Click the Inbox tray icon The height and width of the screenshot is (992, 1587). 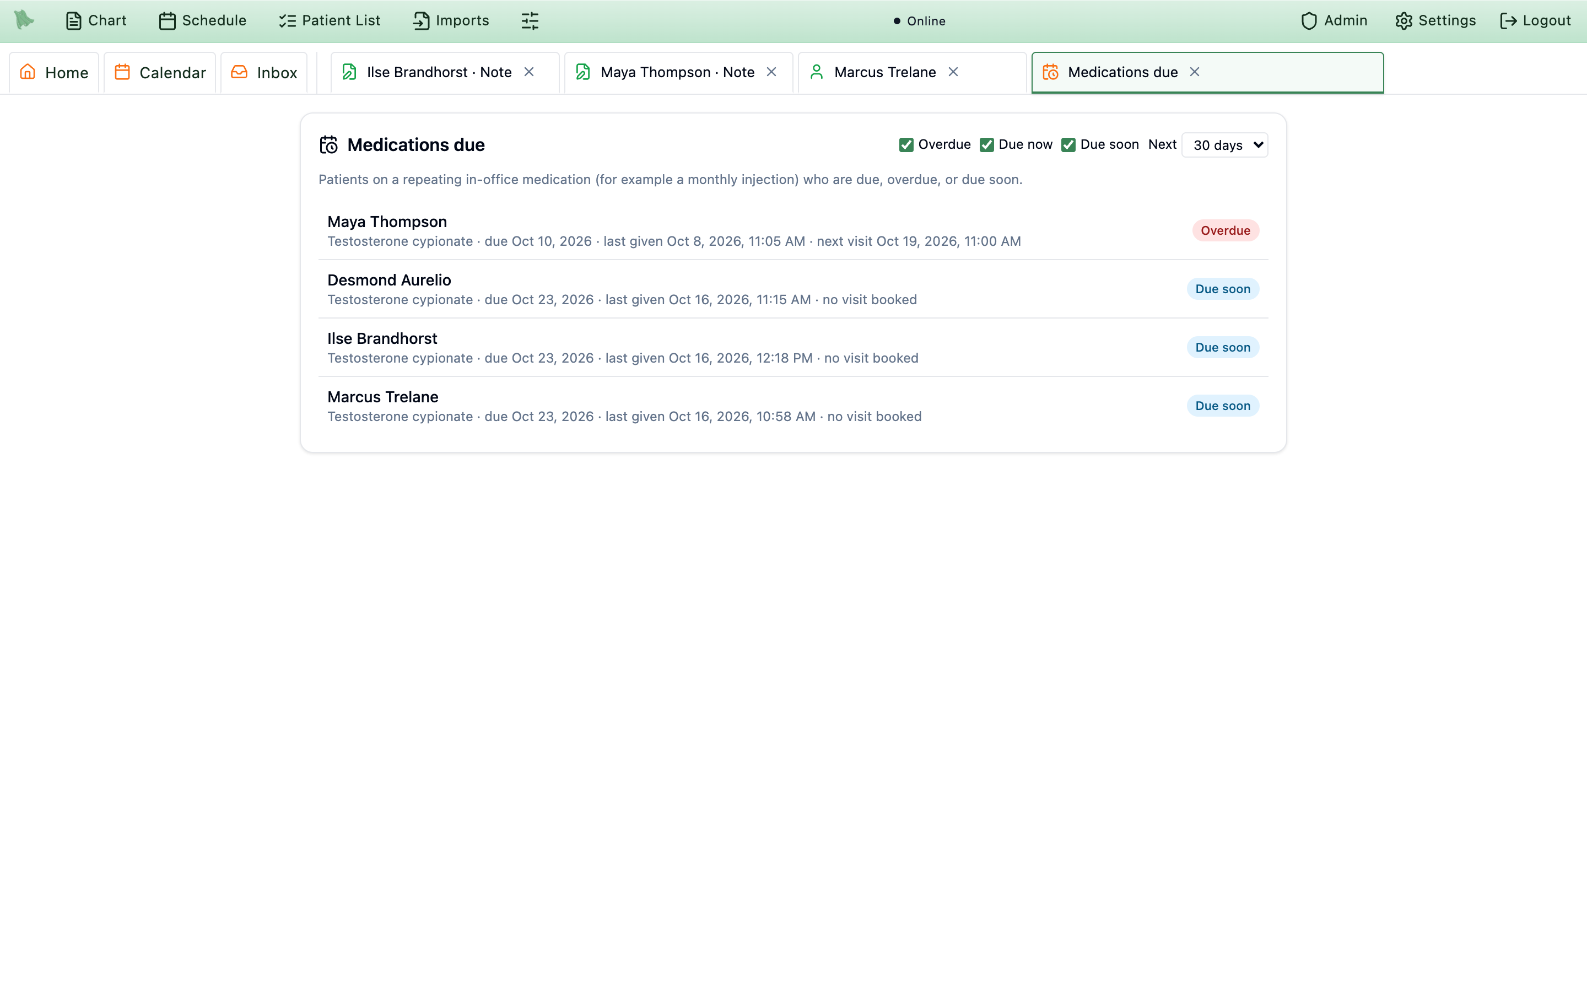239,72
